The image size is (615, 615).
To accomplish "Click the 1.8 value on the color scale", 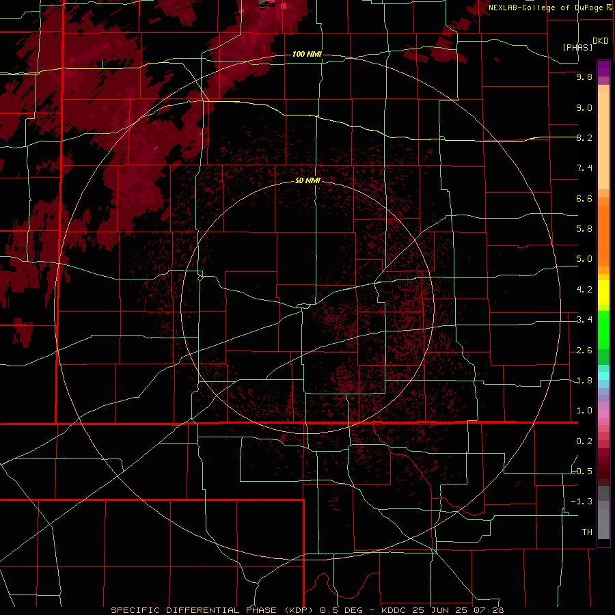I will click(584, 381).
